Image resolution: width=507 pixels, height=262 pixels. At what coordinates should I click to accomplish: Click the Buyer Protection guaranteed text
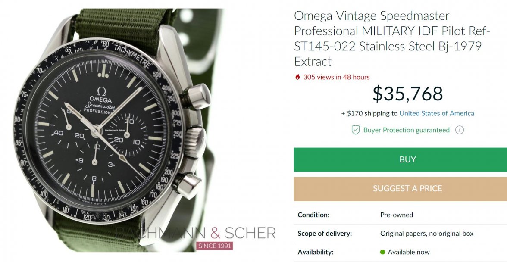pos(406,130)
